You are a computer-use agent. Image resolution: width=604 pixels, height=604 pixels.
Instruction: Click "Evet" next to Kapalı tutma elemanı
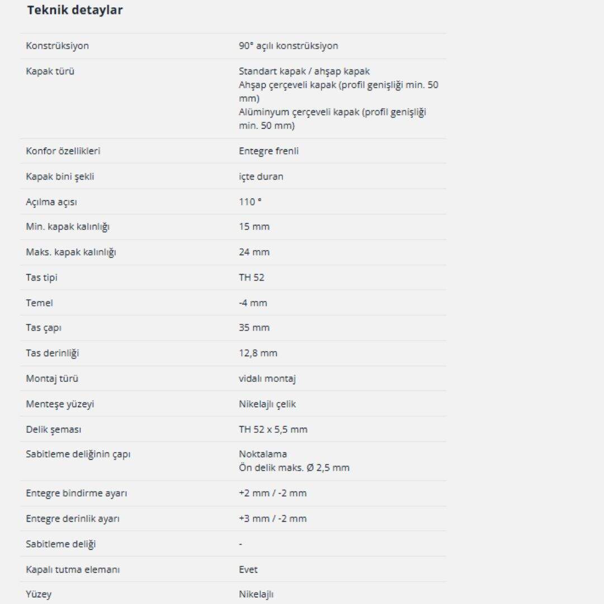(x=248, y=570)
